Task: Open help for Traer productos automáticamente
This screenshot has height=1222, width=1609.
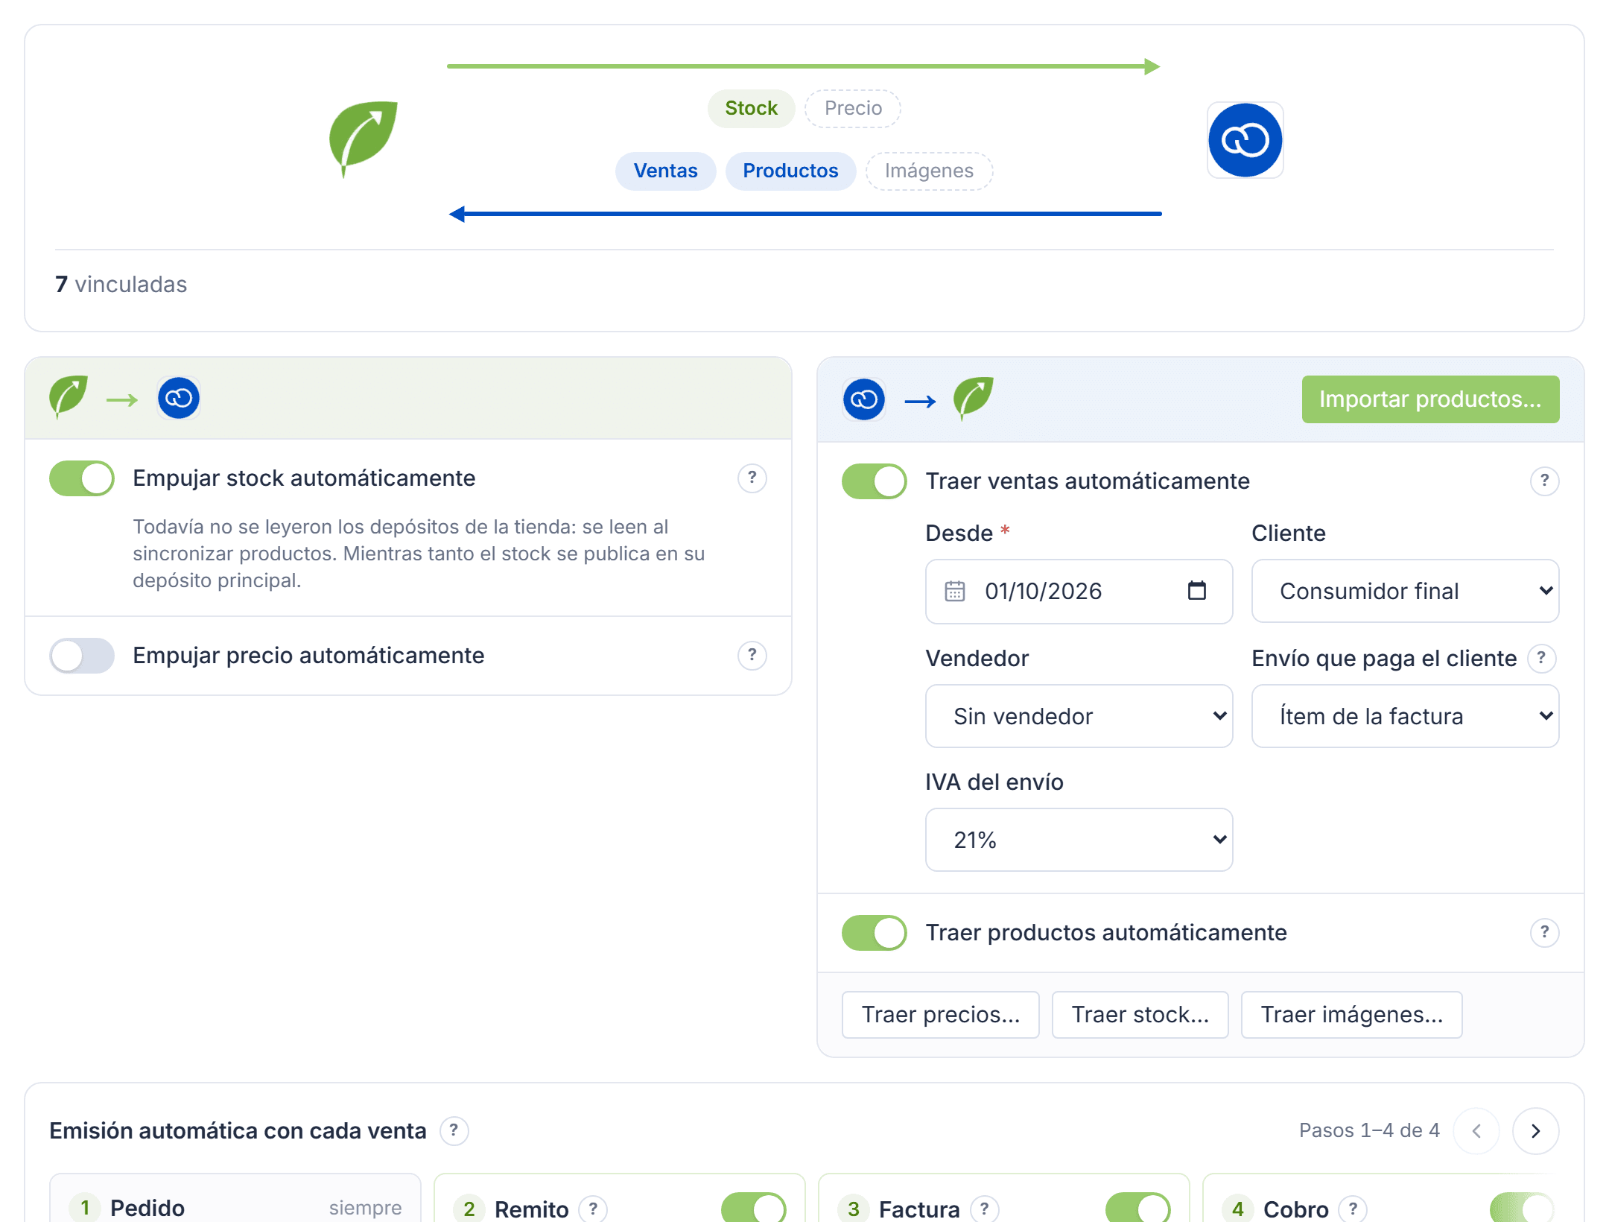Action: 1544,932
